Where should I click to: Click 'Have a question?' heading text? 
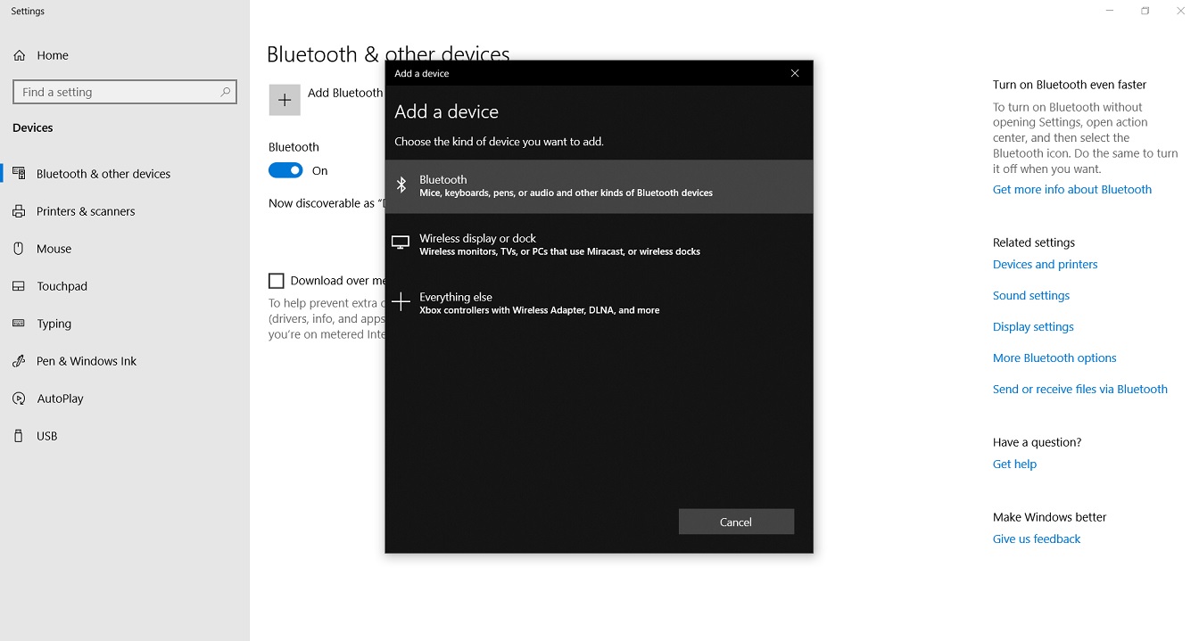point(1038,442)
